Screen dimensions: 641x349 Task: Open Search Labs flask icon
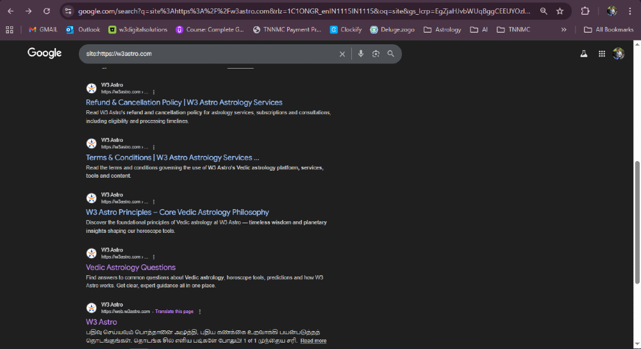tap(584, 54)
